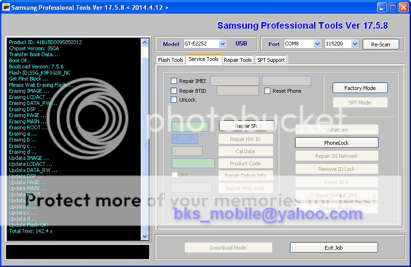Toggle the OFF checkbox
The image size is (411, 267).
coord(175,175)
